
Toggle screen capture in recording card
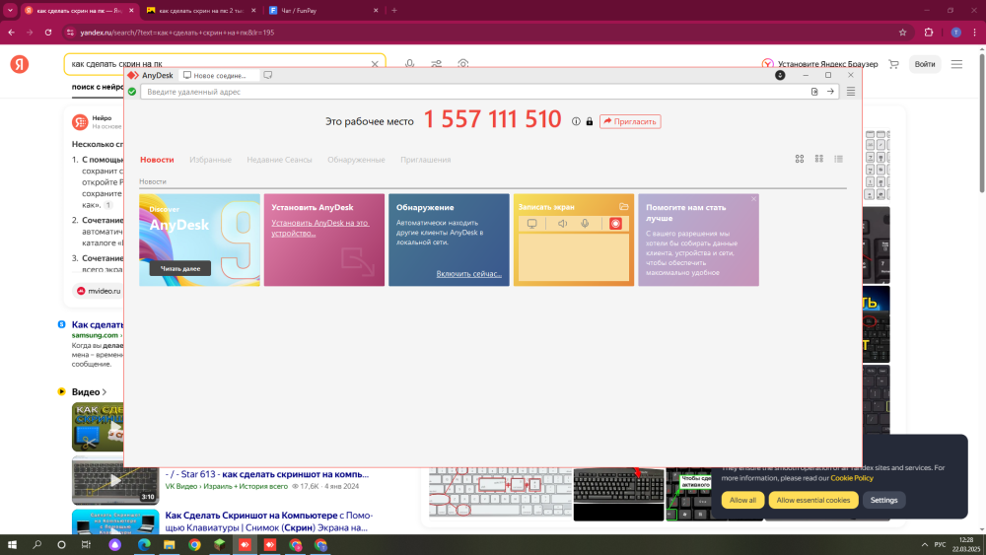pyautogui.click(x=532, y=224)
